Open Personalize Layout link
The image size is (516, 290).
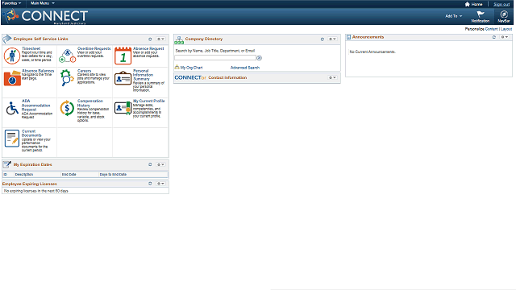click(506, 29)
